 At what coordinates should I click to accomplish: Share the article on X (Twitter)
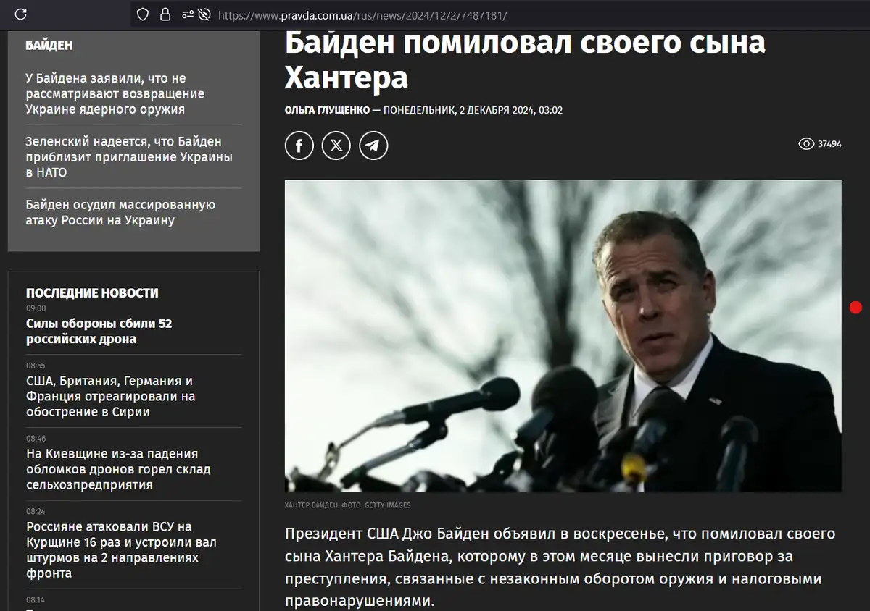(x=336, y=145)
